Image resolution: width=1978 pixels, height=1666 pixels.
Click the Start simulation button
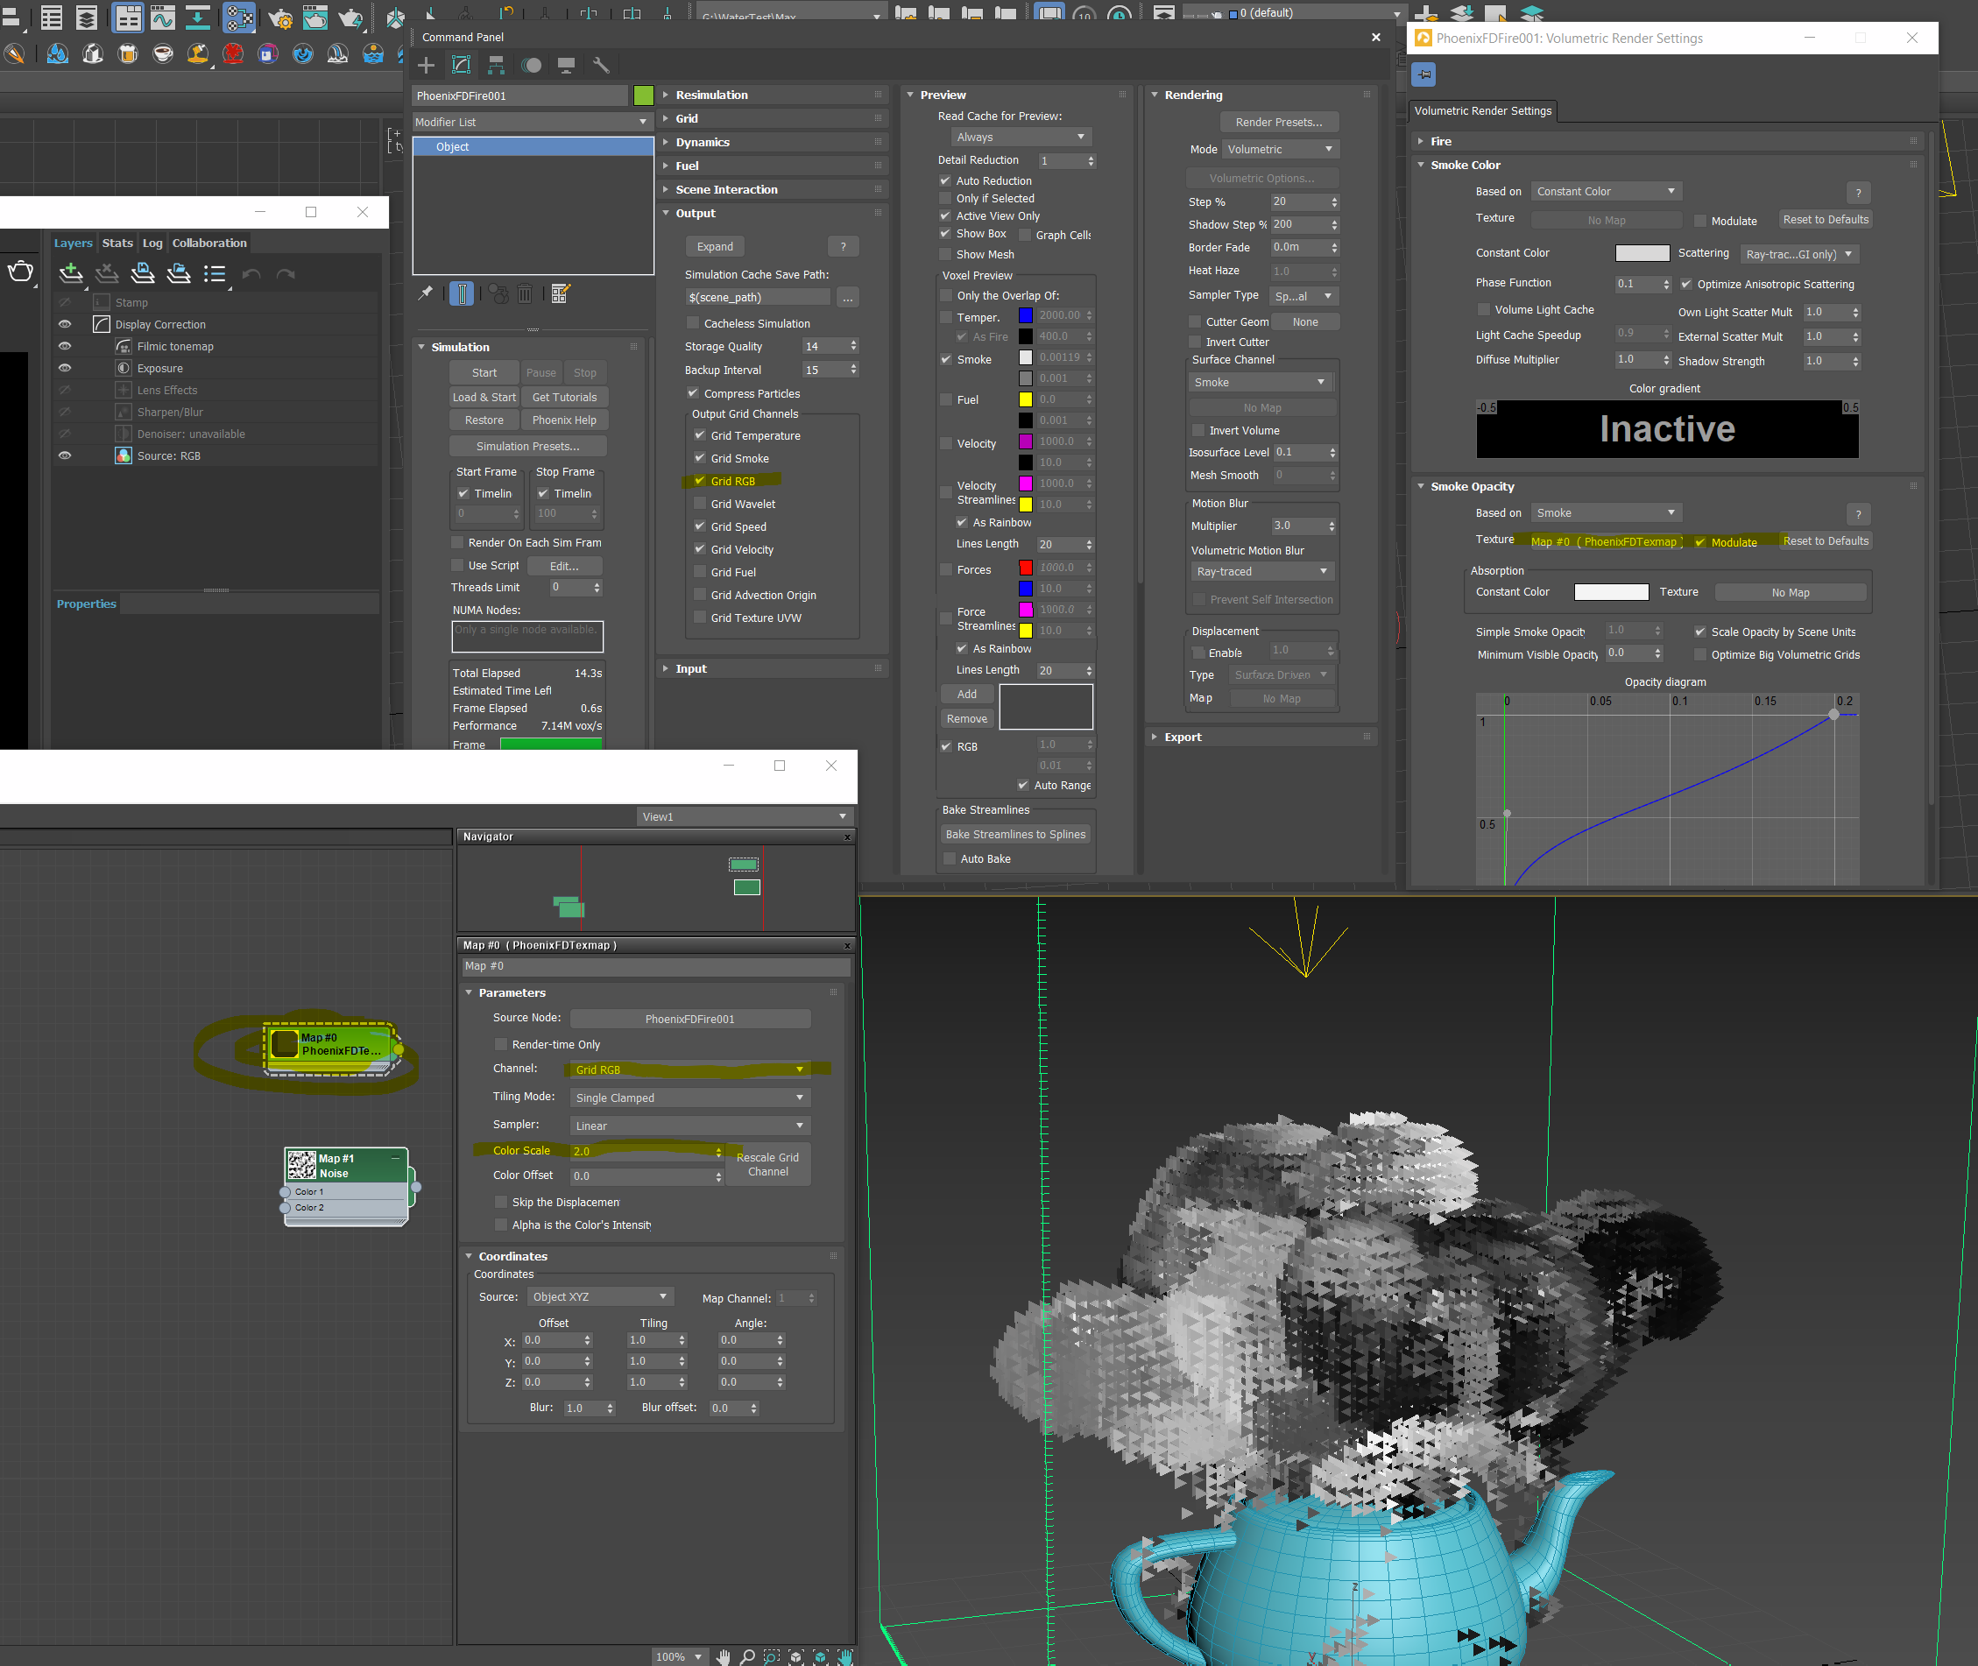click(484, 372)
